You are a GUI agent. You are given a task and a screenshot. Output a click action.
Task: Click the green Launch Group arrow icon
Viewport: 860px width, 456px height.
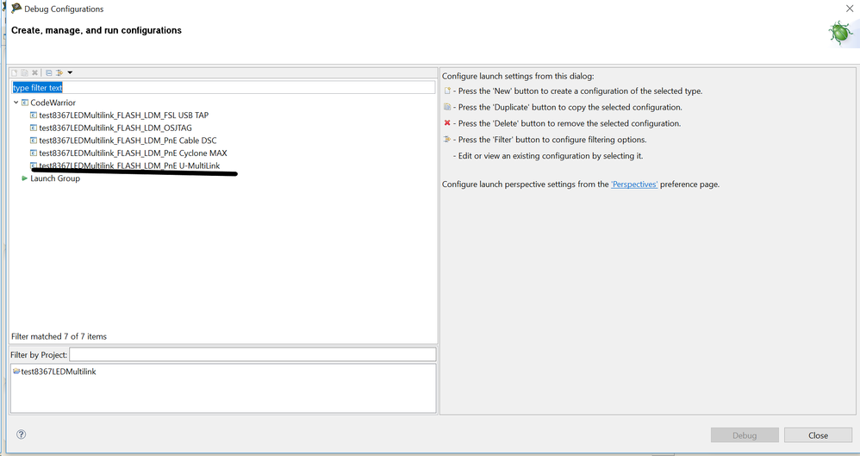[24, 178]
